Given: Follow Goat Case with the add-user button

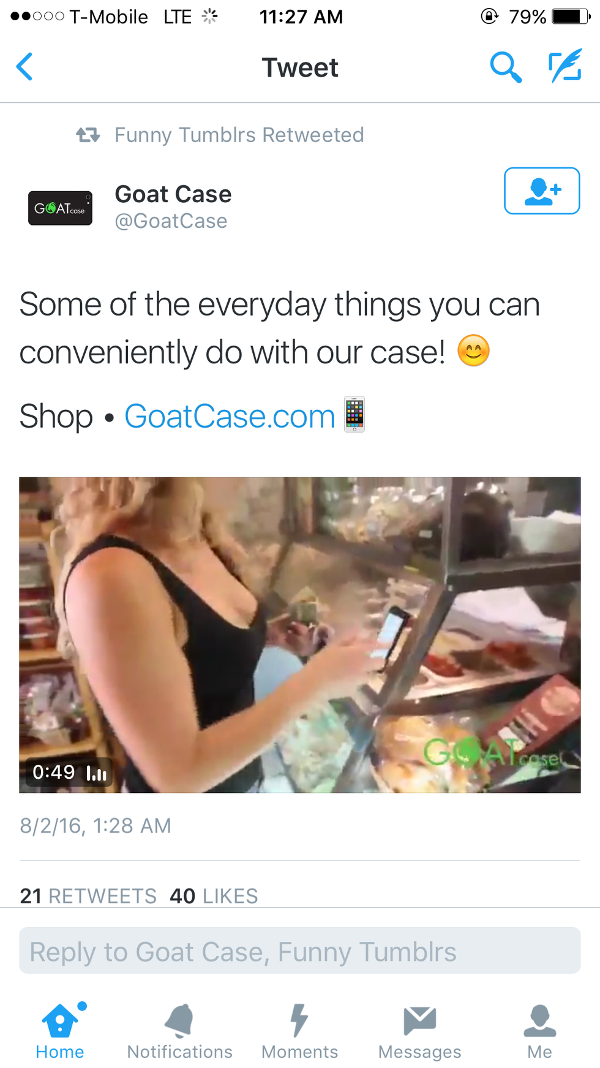Looking at the screenshot, I should 542,191.
